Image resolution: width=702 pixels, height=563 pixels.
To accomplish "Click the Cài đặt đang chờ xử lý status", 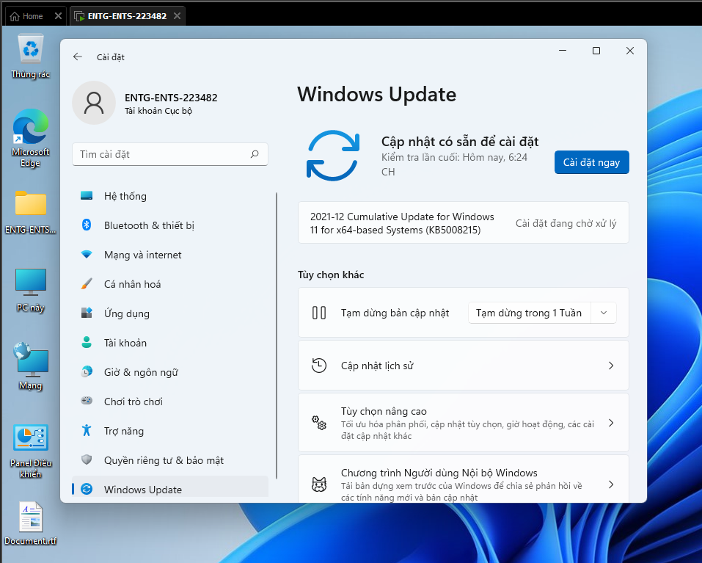I will 566,223.
